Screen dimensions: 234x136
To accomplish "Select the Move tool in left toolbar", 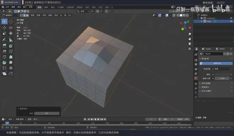I will 4,28.
